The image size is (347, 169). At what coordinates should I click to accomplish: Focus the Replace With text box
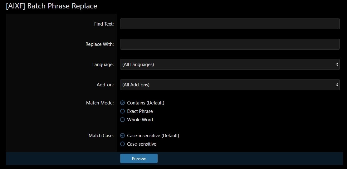[x=230, y=44]
